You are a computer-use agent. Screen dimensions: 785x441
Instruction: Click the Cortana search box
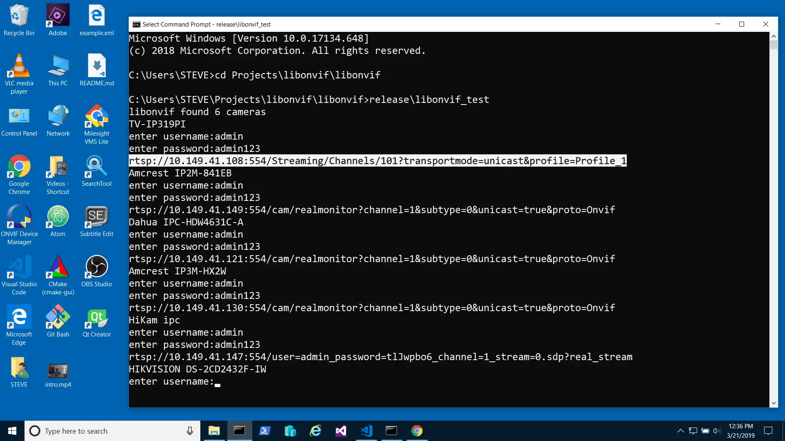click(112, 431)
